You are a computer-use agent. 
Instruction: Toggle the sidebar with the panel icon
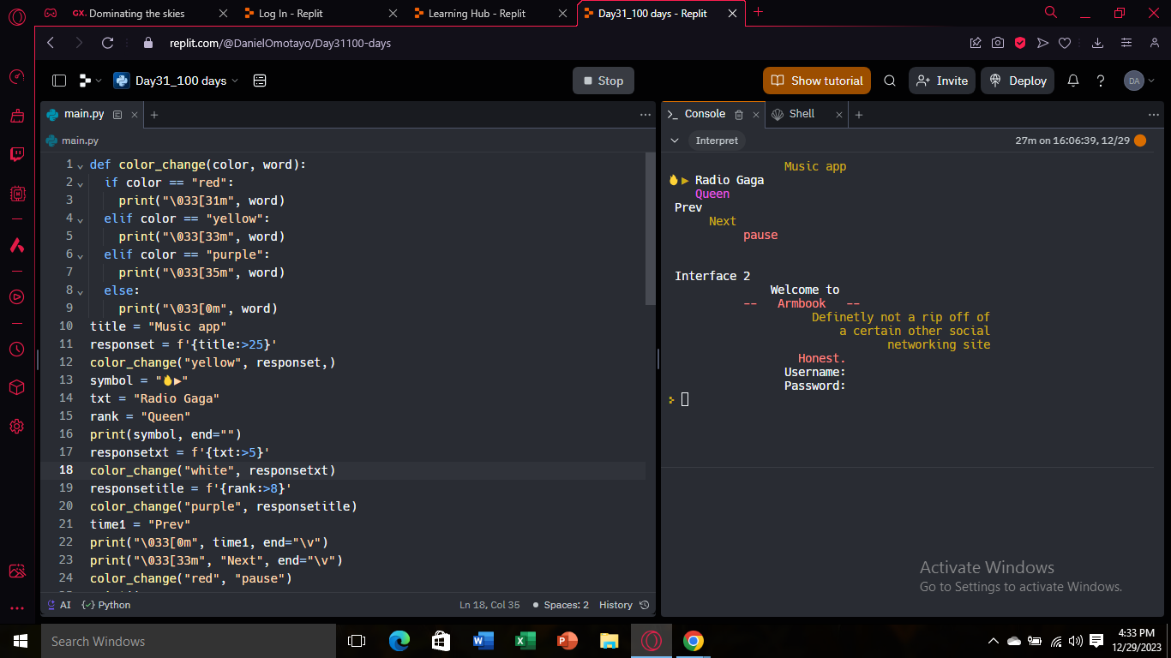tap(58, 80)
